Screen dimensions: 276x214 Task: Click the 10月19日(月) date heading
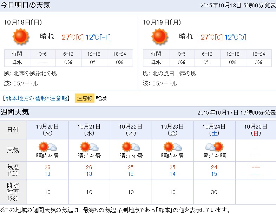162,22
